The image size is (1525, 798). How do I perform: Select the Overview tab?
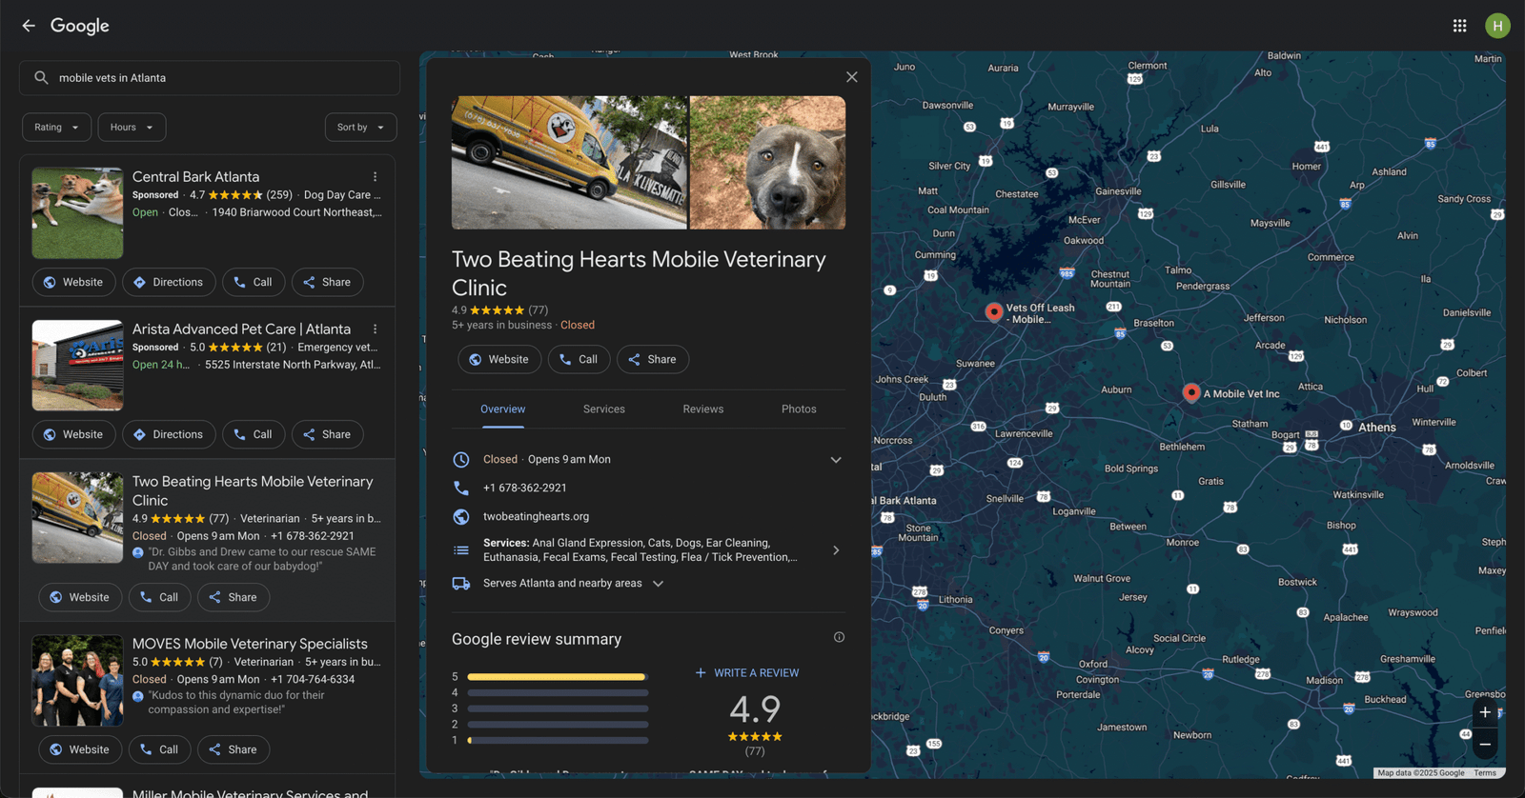[x=502, y=409]
